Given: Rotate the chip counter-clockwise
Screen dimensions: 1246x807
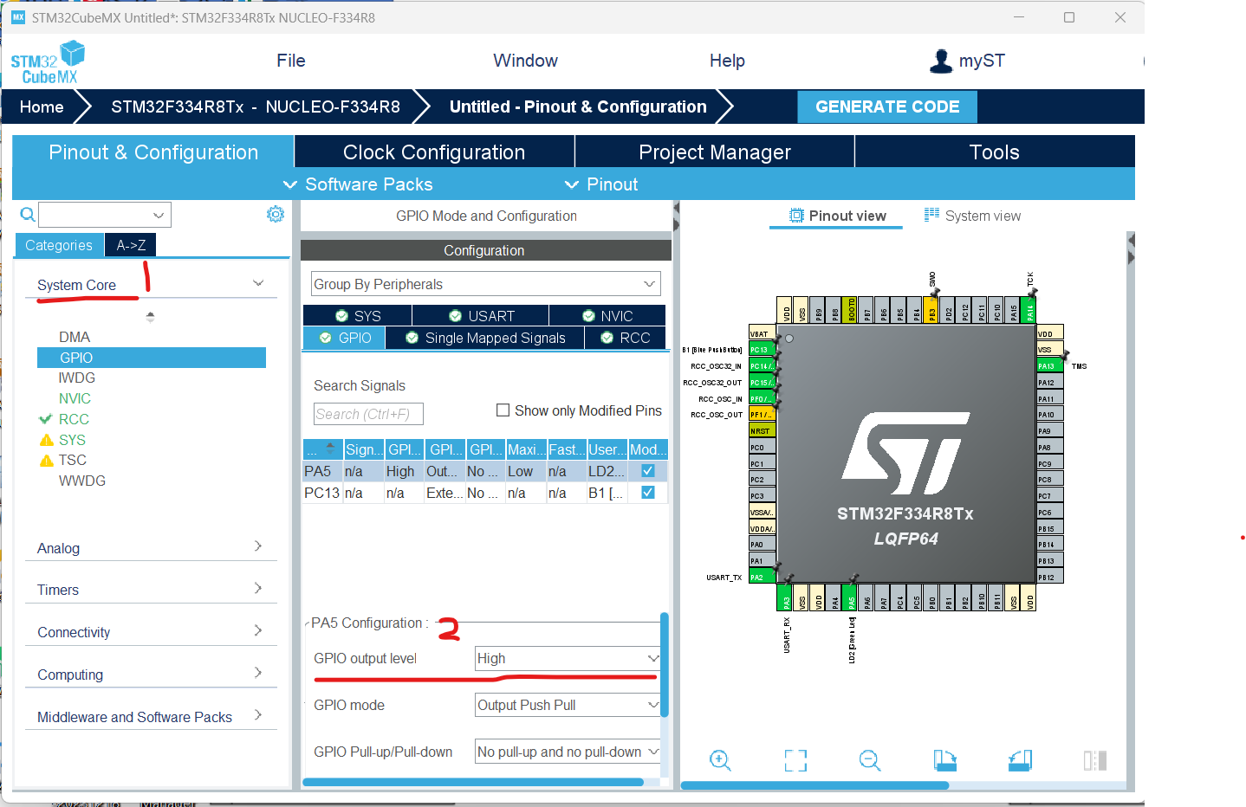Looking at the screenshot, I should [1020, 760].
